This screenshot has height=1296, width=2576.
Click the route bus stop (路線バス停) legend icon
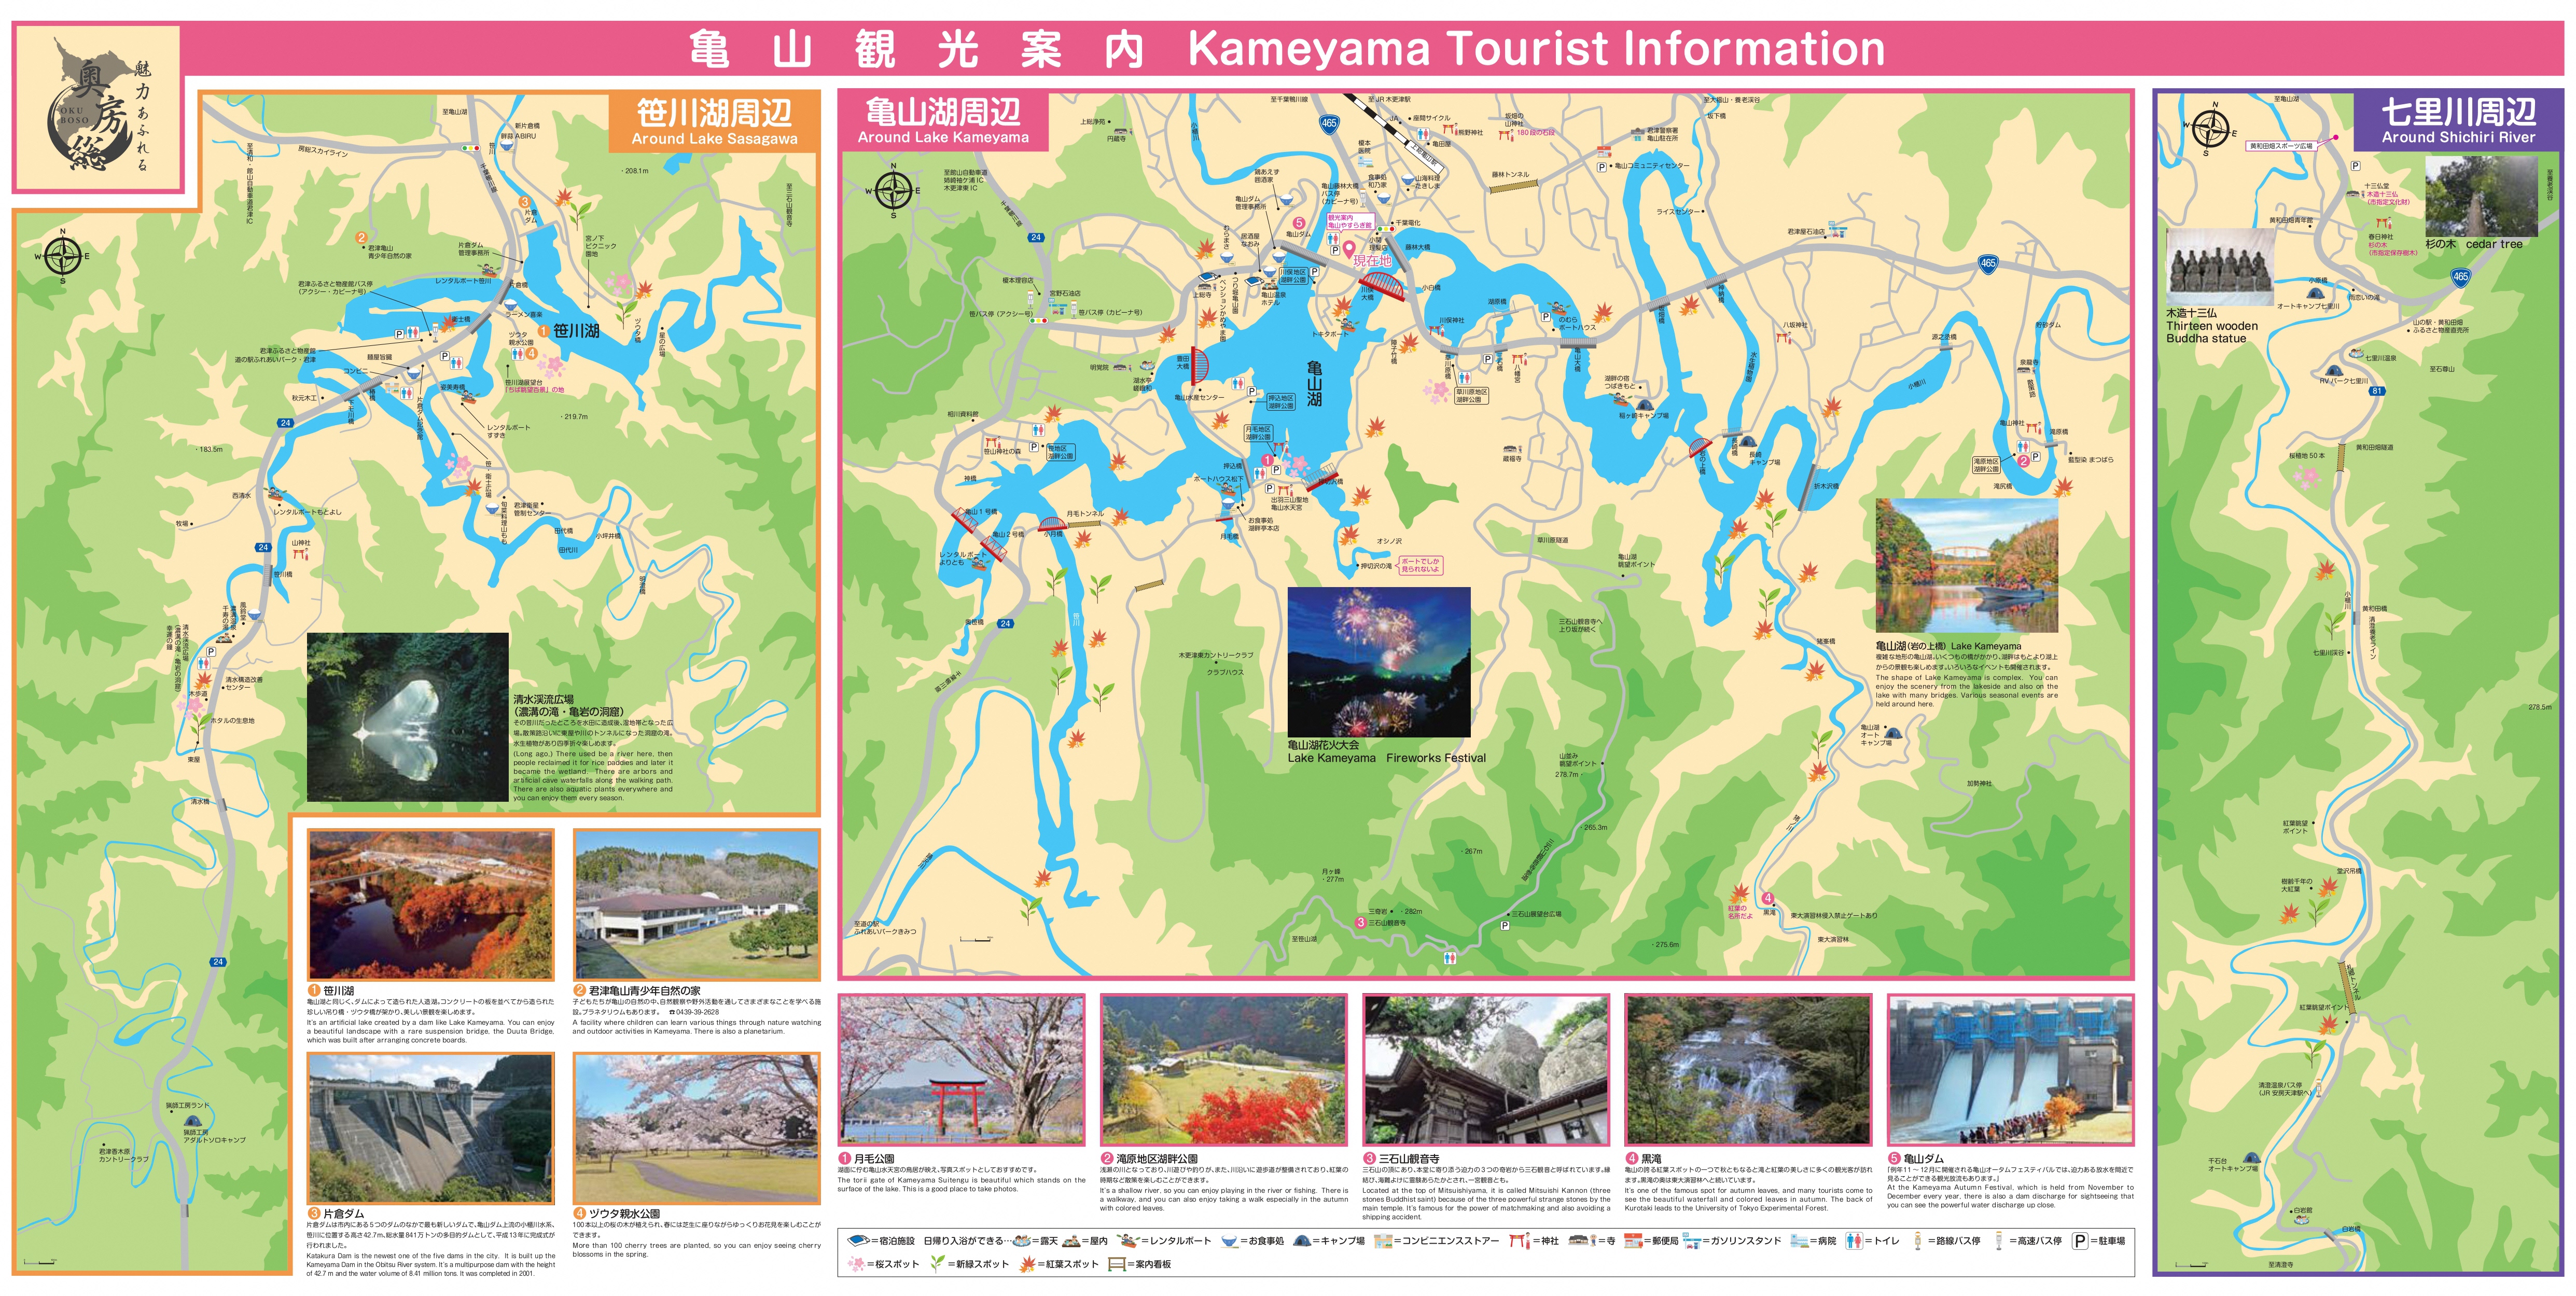(1917, 1241)
